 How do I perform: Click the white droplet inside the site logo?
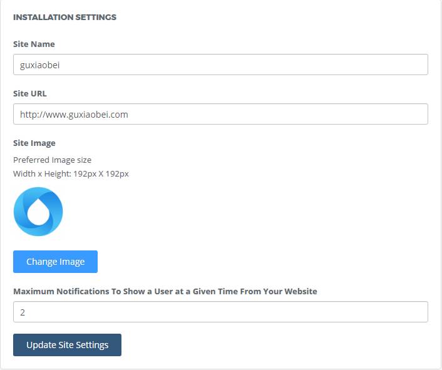(38, 212)
